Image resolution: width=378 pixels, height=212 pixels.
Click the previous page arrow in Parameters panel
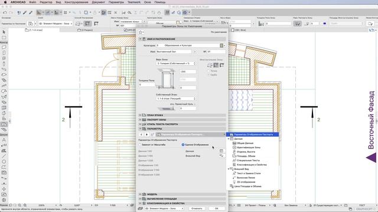141,135
